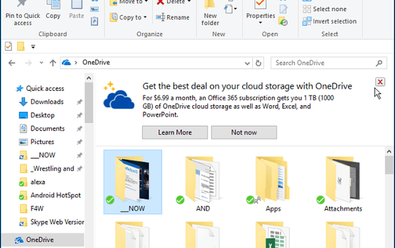Open Customize Quick Access Toolbar dropdown
Image resolution: width=395 pixels, height=248 pixels.
click(33, 47)
